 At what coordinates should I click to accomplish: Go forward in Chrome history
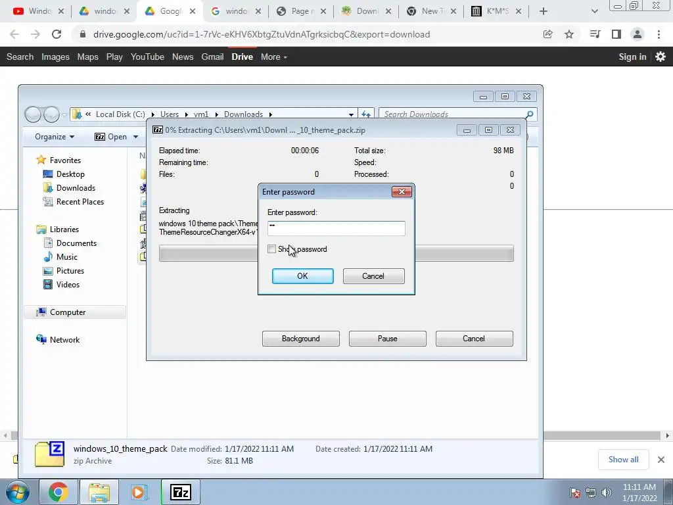tap(35, 34)
